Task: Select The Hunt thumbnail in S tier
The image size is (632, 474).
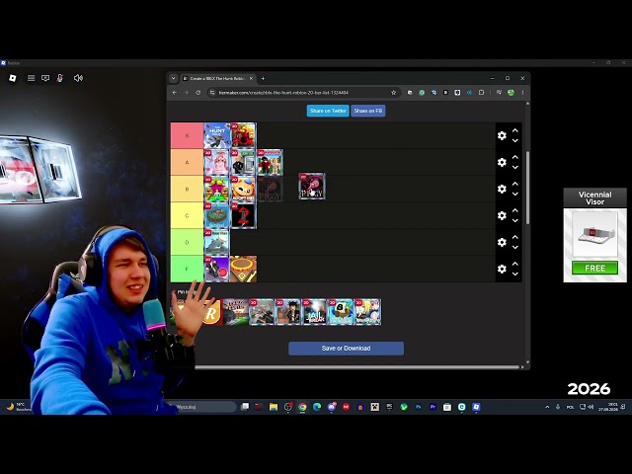Action: pyautogui.click(x=217, y=136)
